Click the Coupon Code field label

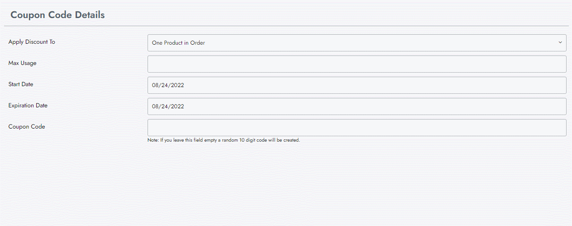coord(27,127)
